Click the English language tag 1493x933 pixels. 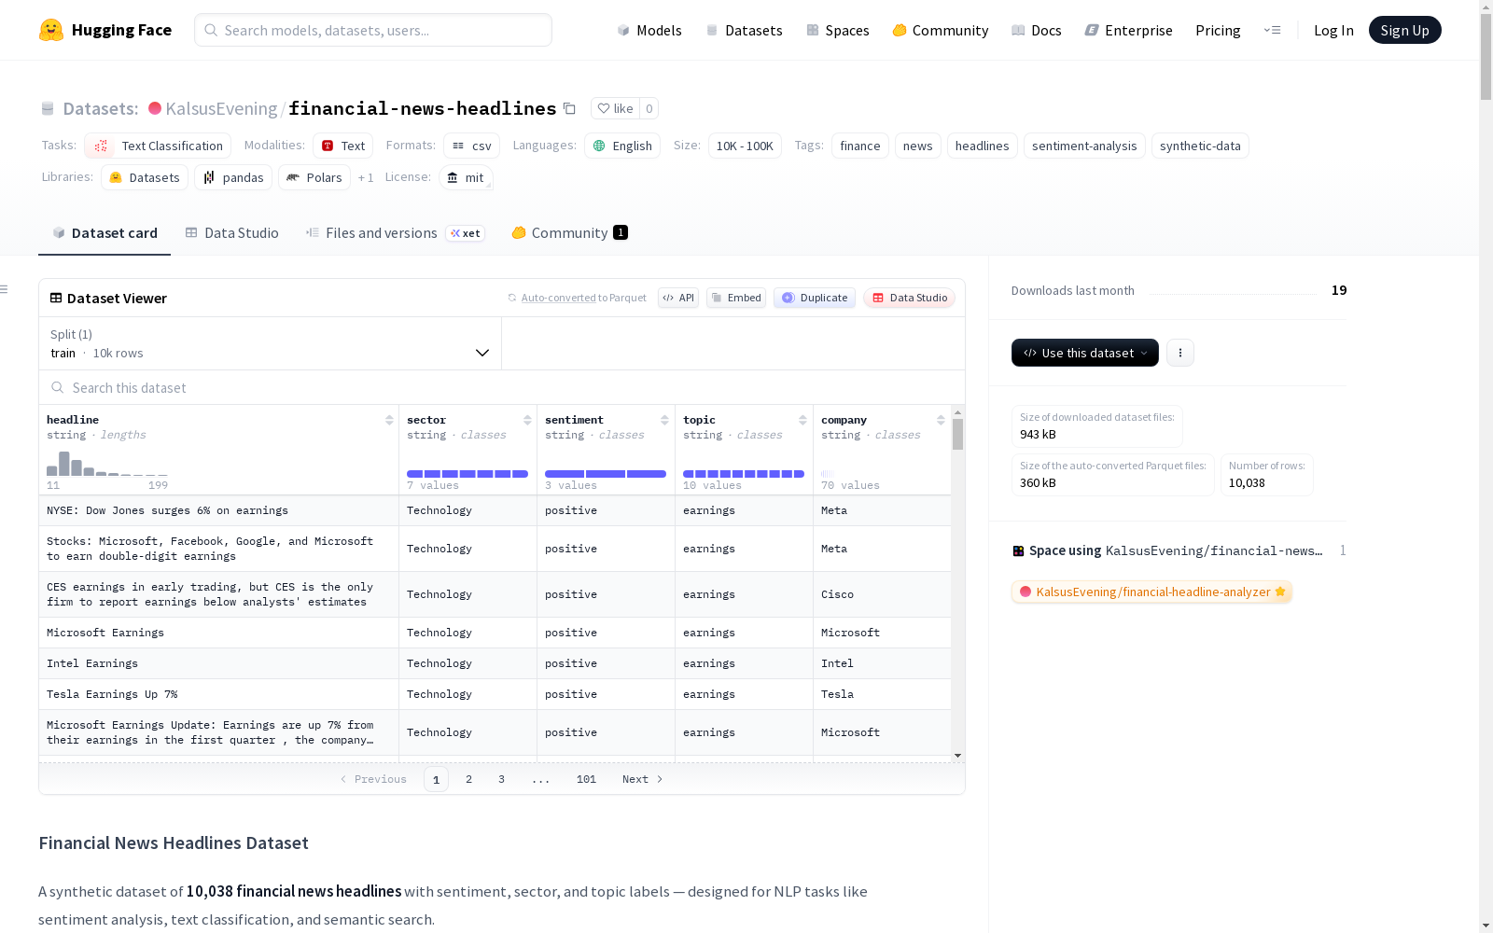[622, 146]
